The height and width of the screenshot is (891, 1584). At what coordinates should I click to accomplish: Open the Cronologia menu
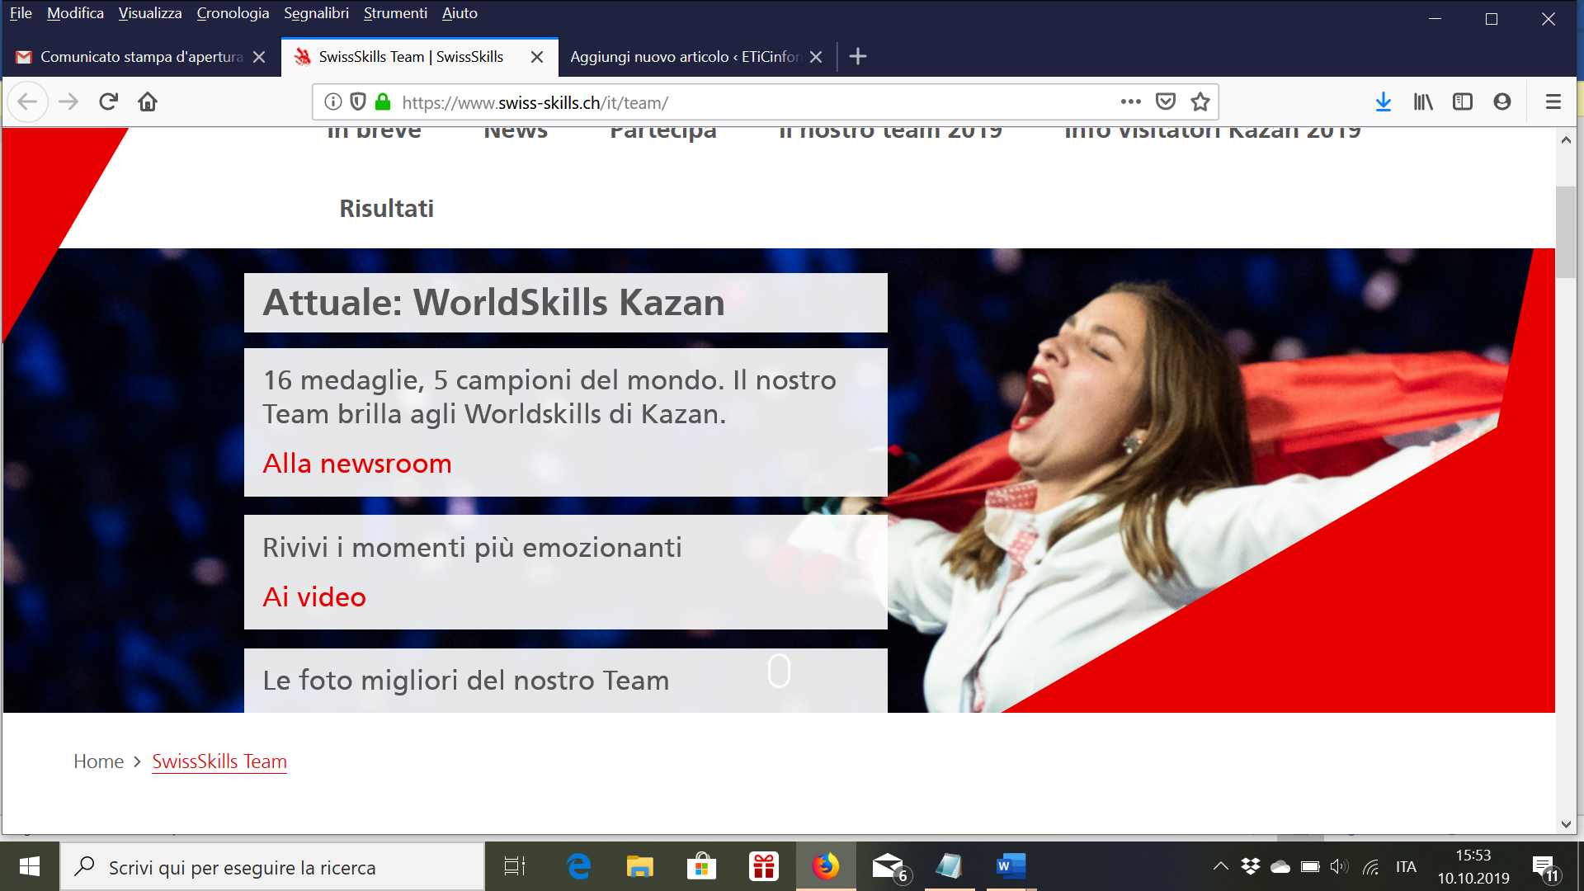pos(233,13)
